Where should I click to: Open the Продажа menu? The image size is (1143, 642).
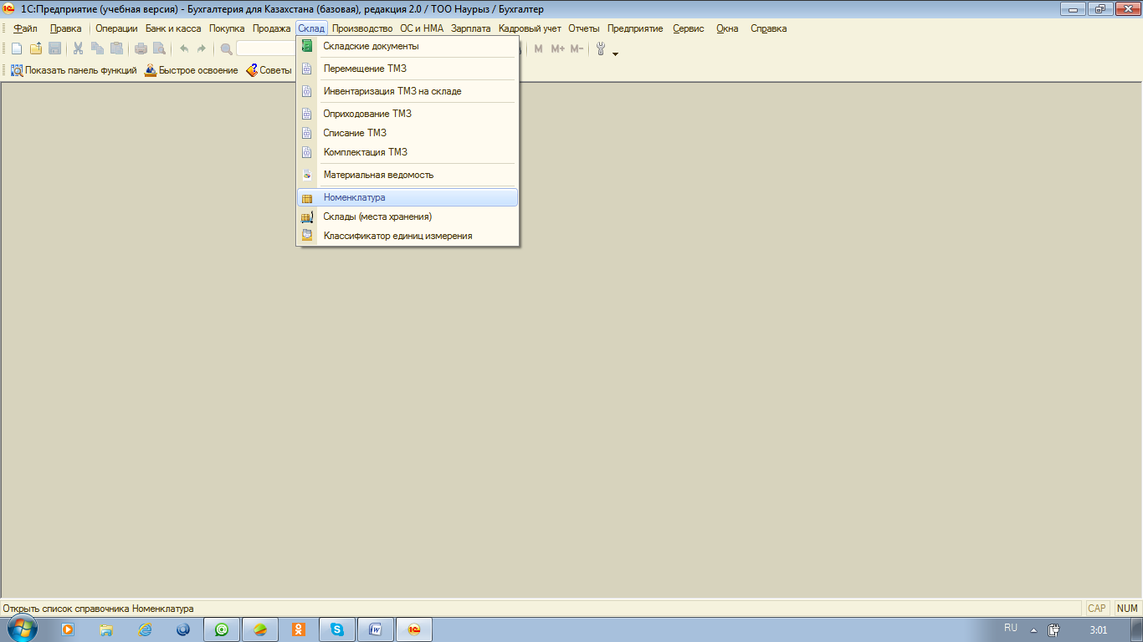(272, 28)
